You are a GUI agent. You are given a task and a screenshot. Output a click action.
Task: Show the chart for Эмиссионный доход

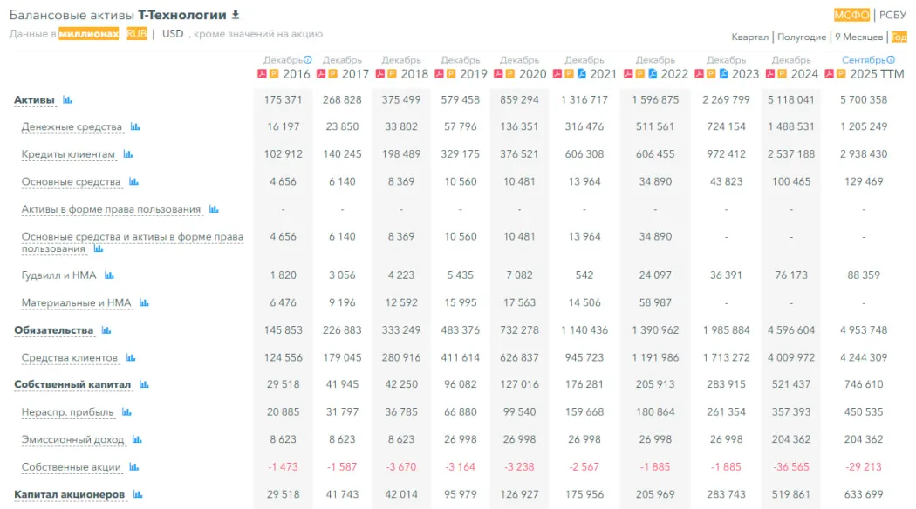pyautogui.click(x=137, y=440)
